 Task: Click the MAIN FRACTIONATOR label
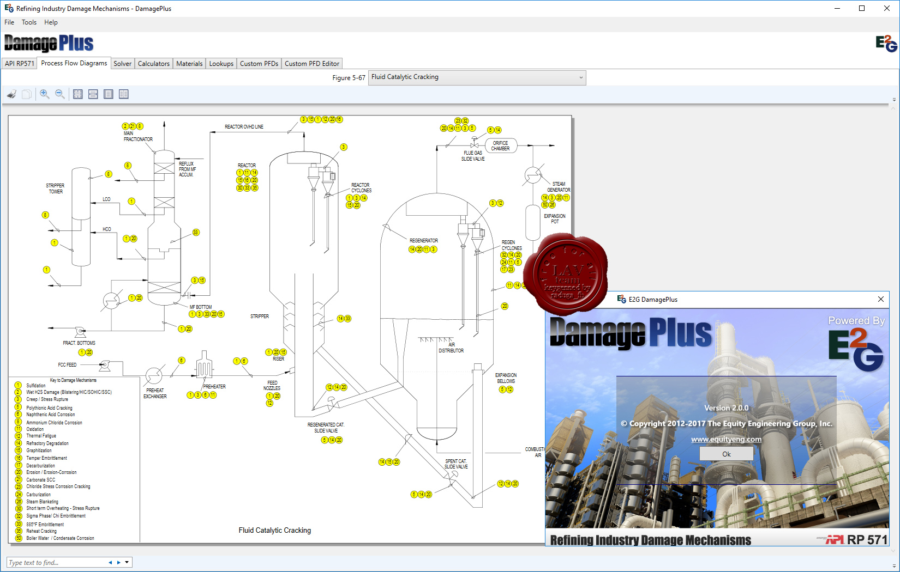137,136
